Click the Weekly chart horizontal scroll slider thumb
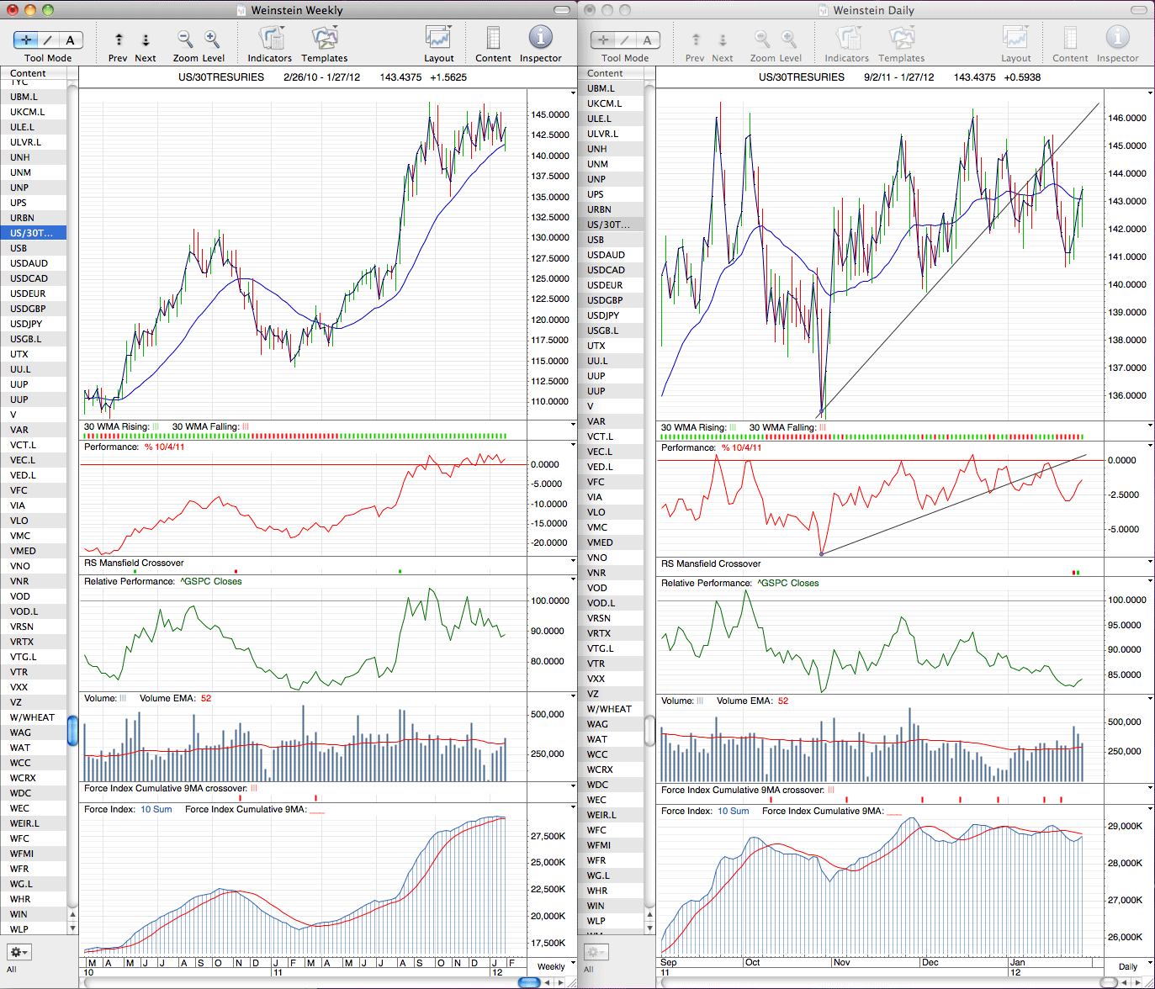Screen dimensions: 1155x989 click(x=529, y=981)
